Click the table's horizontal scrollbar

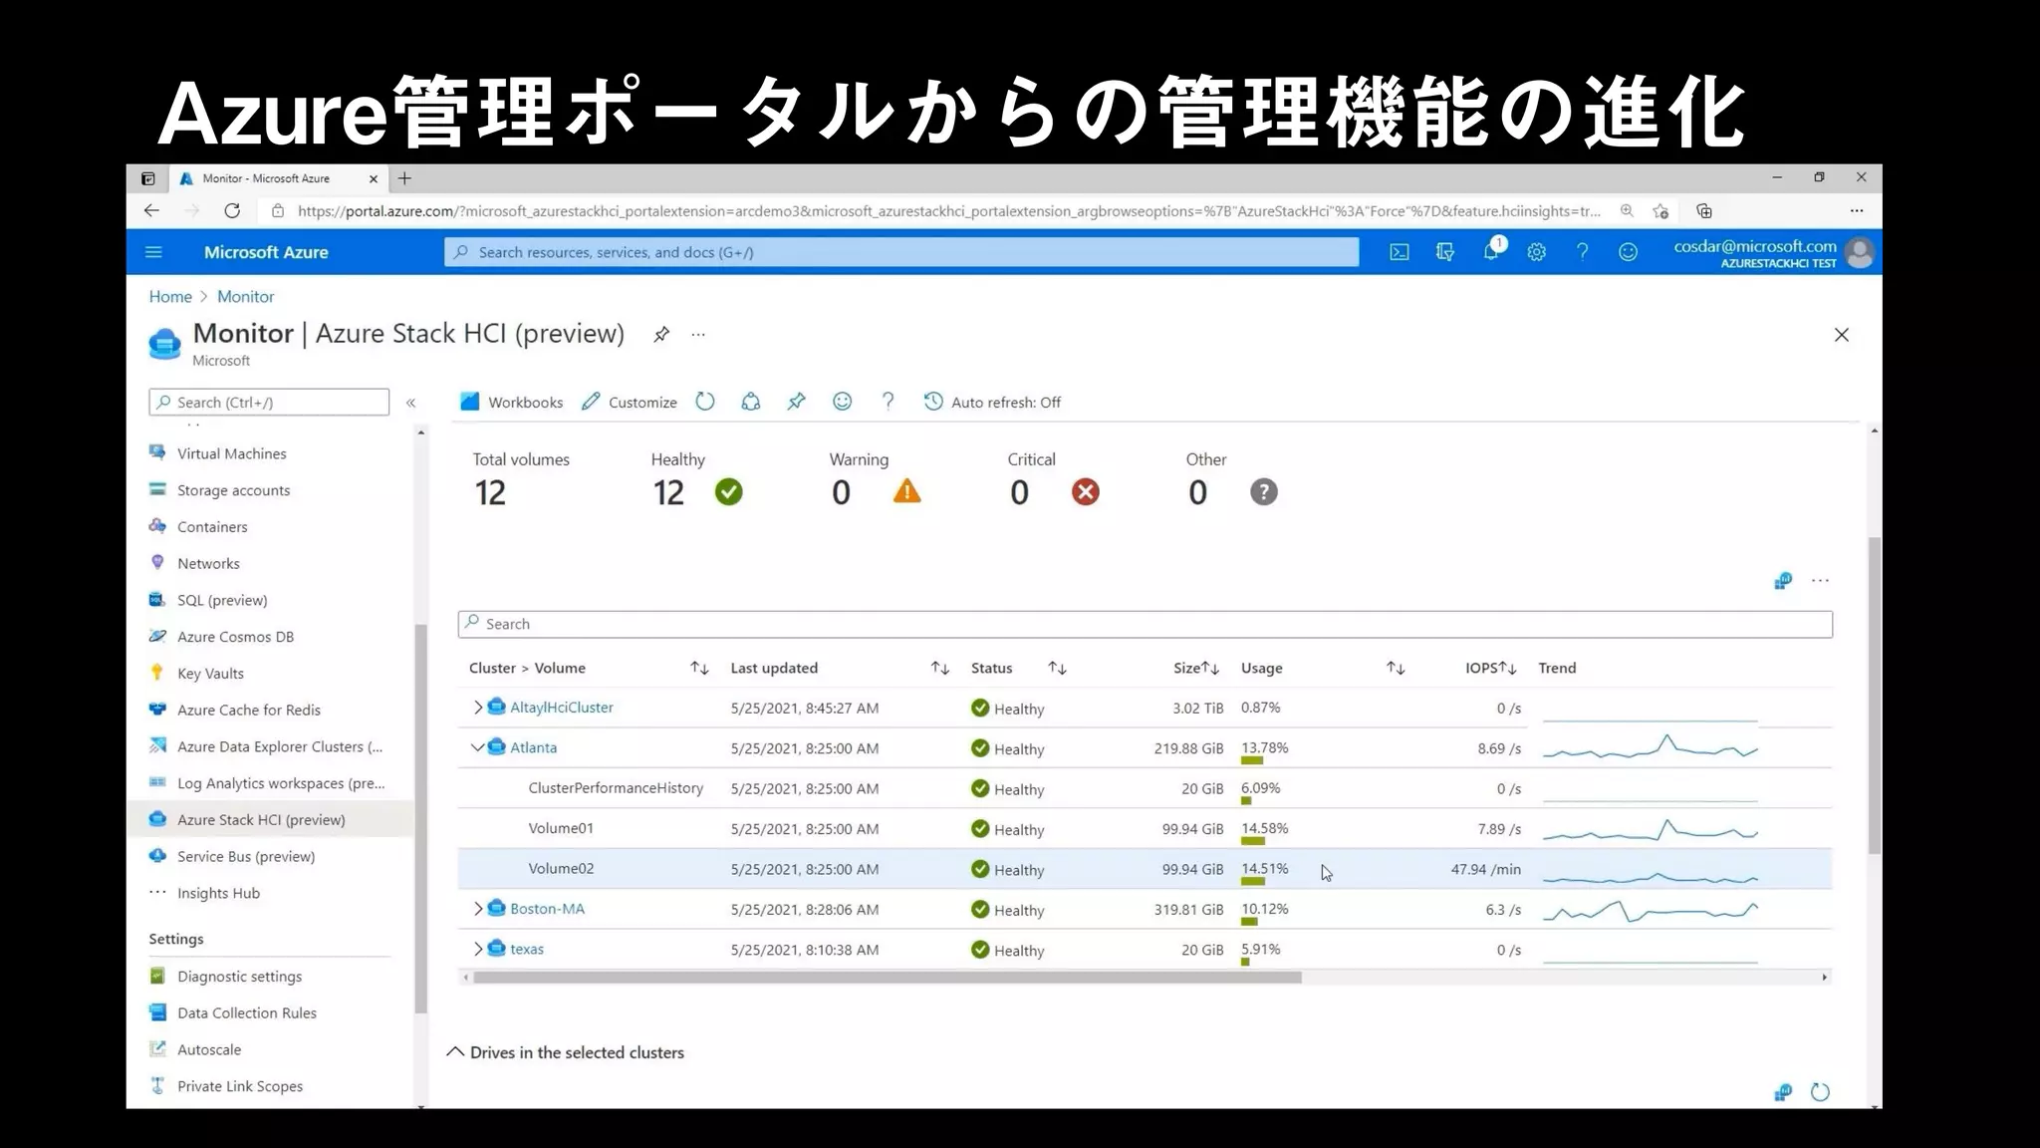[887, 978]
